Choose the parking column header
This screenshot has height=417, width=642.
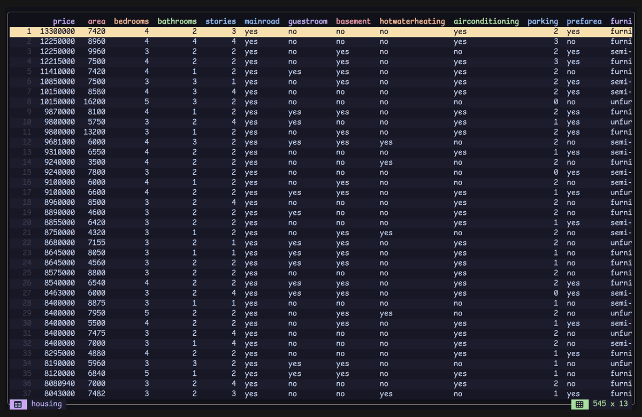pyautogui.click(x=542, y=21)
